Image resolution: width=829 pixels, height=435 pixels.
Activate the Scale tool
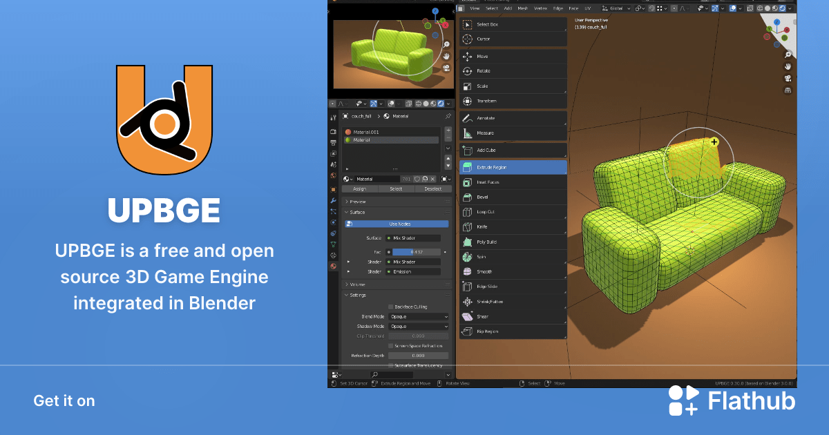(x=513, y=86)
